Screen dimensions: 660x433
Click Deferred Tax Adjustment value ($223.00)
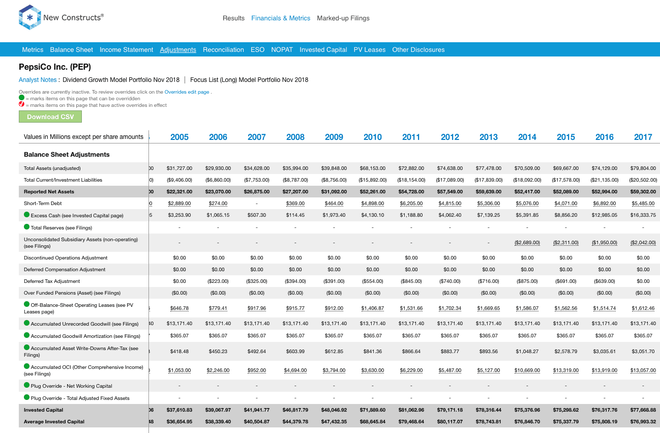click(x=218, y=281)
